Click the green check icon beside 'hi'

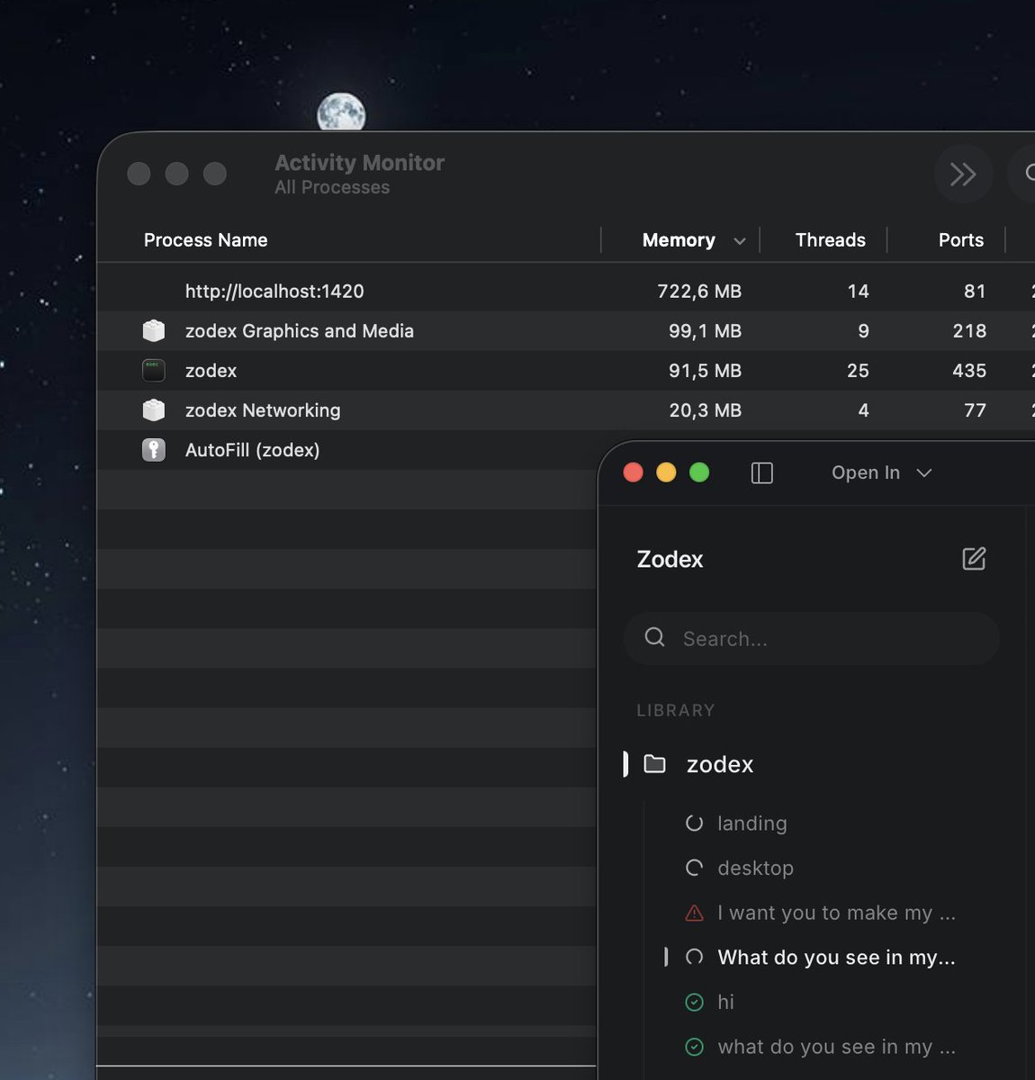695,1002
